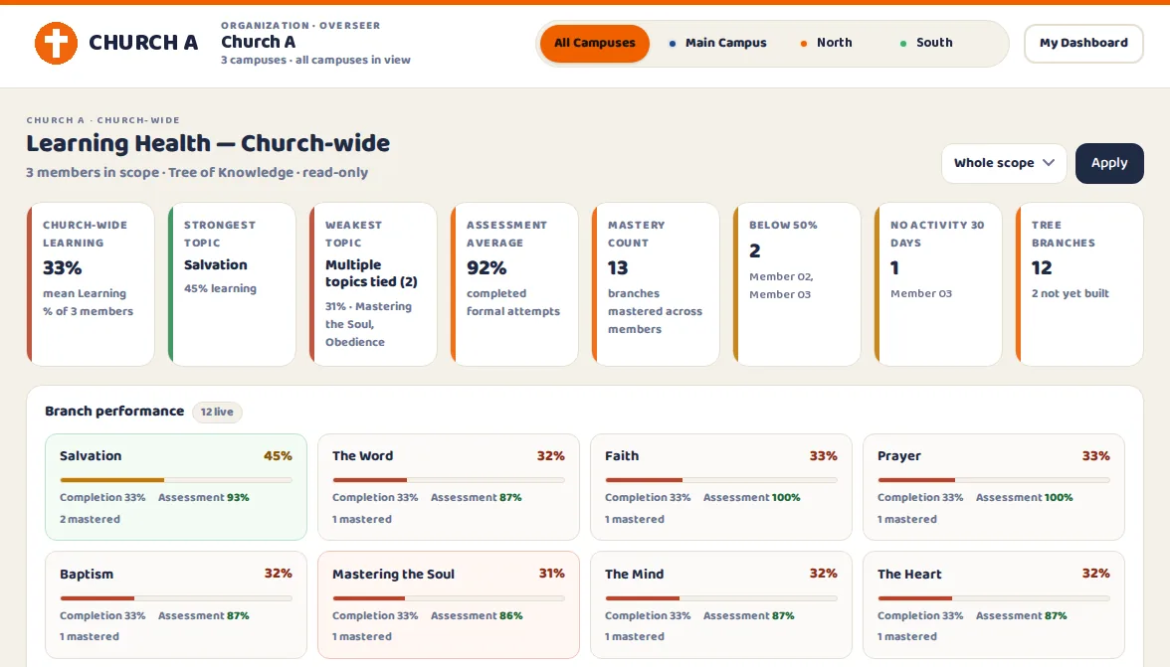Click the CHURCH A brand name

pyautogui.click(x=143, y=43)
